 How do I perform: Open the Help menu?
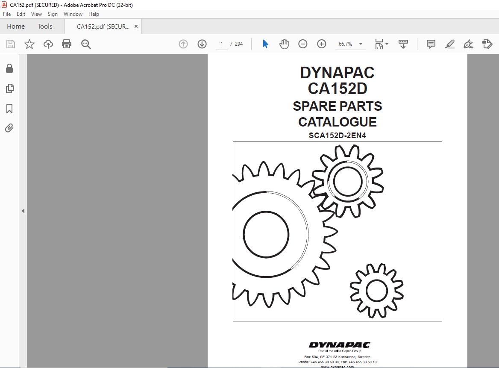pos(94,14)
